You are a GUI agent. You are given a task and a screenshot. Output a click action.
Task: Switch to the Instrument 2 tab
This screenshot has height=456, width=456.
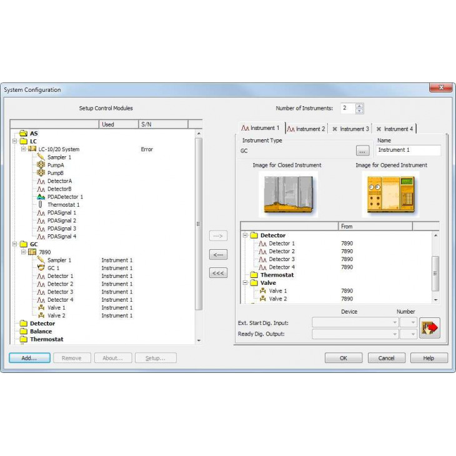(306, 129)
